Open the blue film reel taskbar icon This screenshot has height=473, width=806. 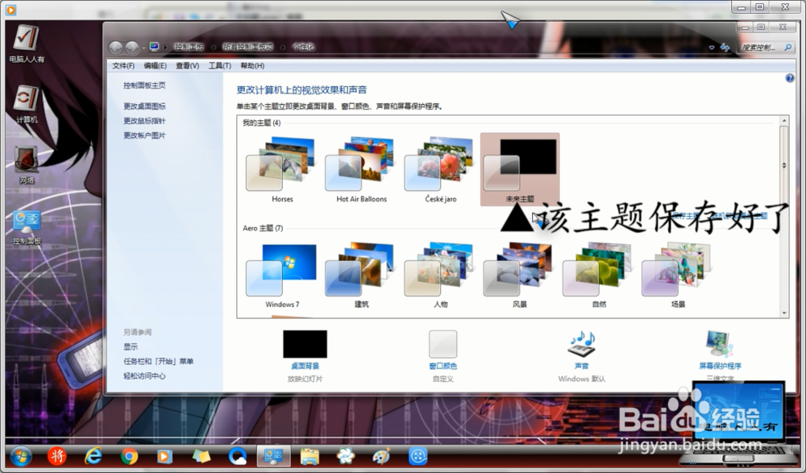[418, 456]
